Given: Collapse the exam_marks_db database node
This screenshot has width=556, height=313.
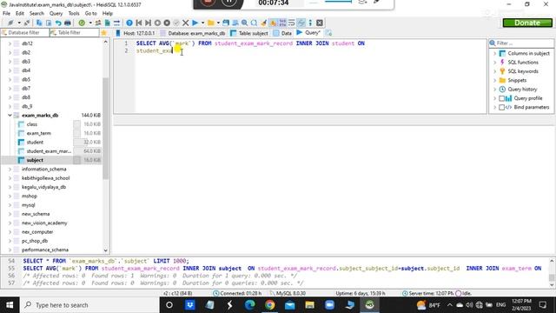Looking at the screenshot, I should 10,116.
